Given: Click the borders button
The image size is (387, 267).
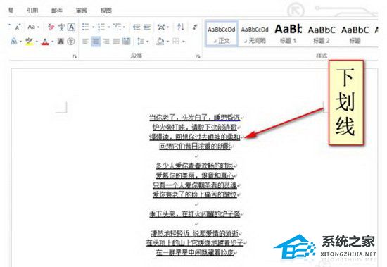Looking at the screenshot, I should pos(176,42).
